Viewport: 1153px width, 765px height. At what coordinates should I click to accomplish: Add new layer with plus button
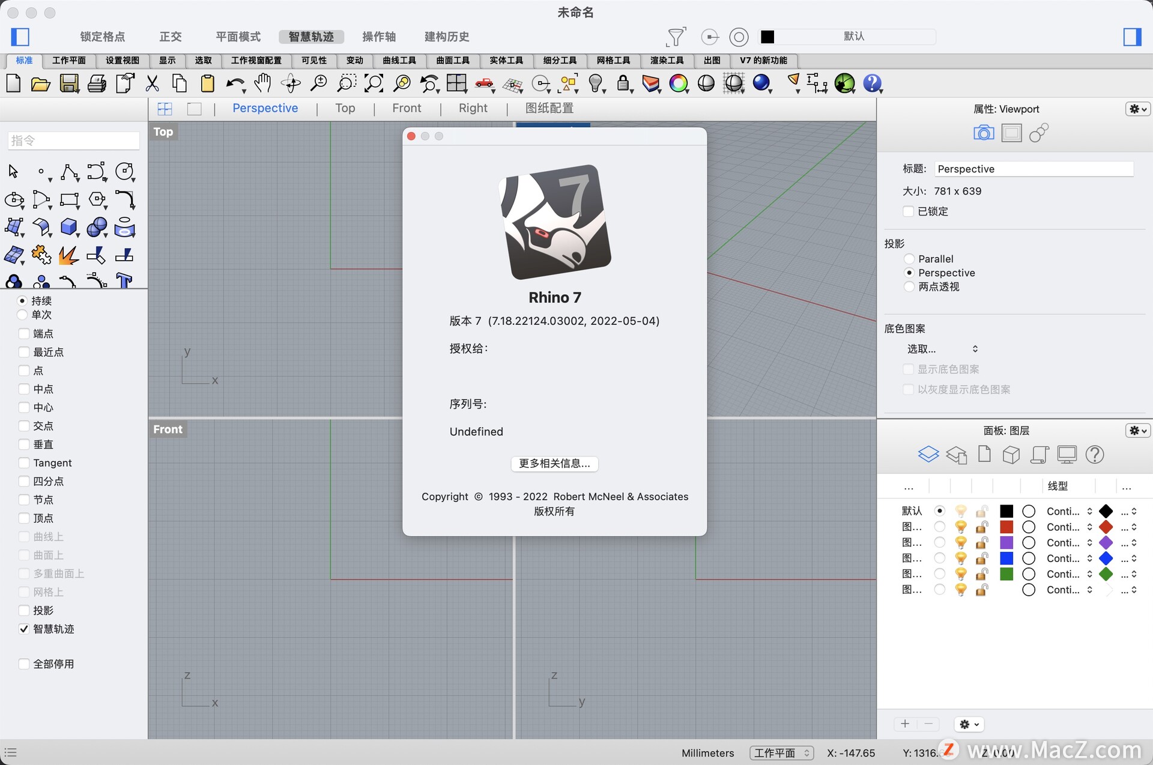coord(905,724)
